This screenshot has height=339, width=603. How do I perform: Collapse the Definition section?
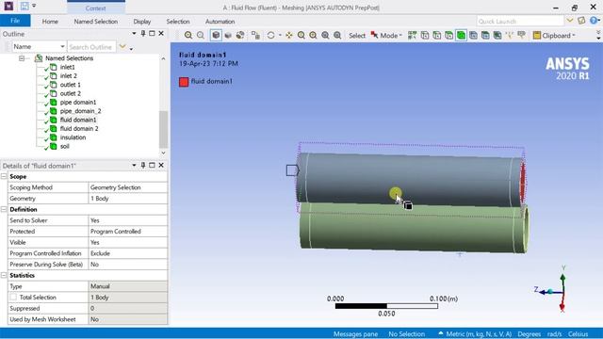coord(4,209)
